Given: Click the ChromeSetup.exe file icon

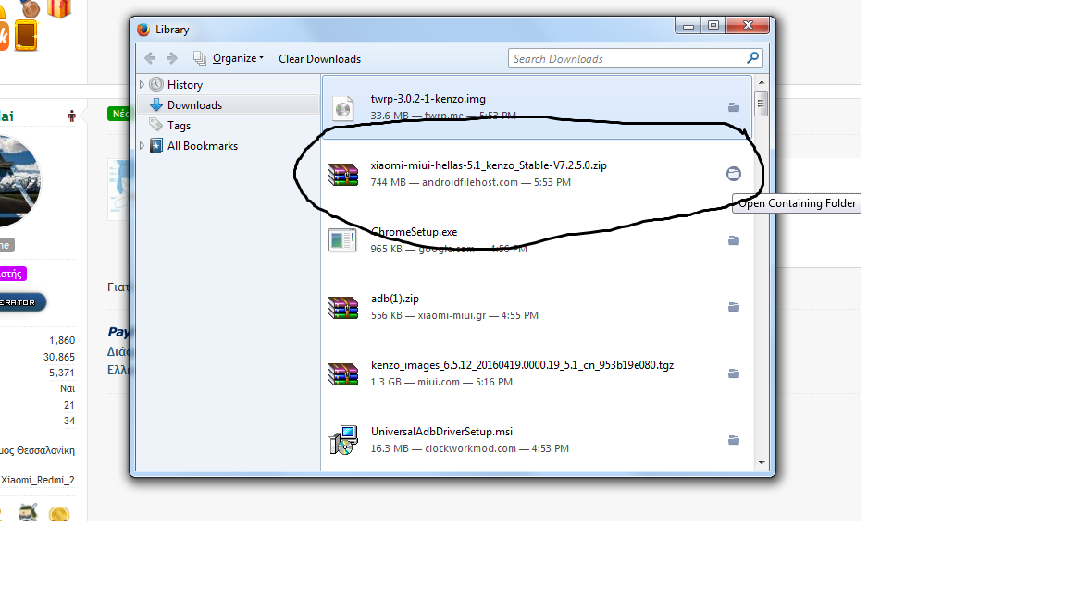Looking at the screenshot, I should 342,240.
